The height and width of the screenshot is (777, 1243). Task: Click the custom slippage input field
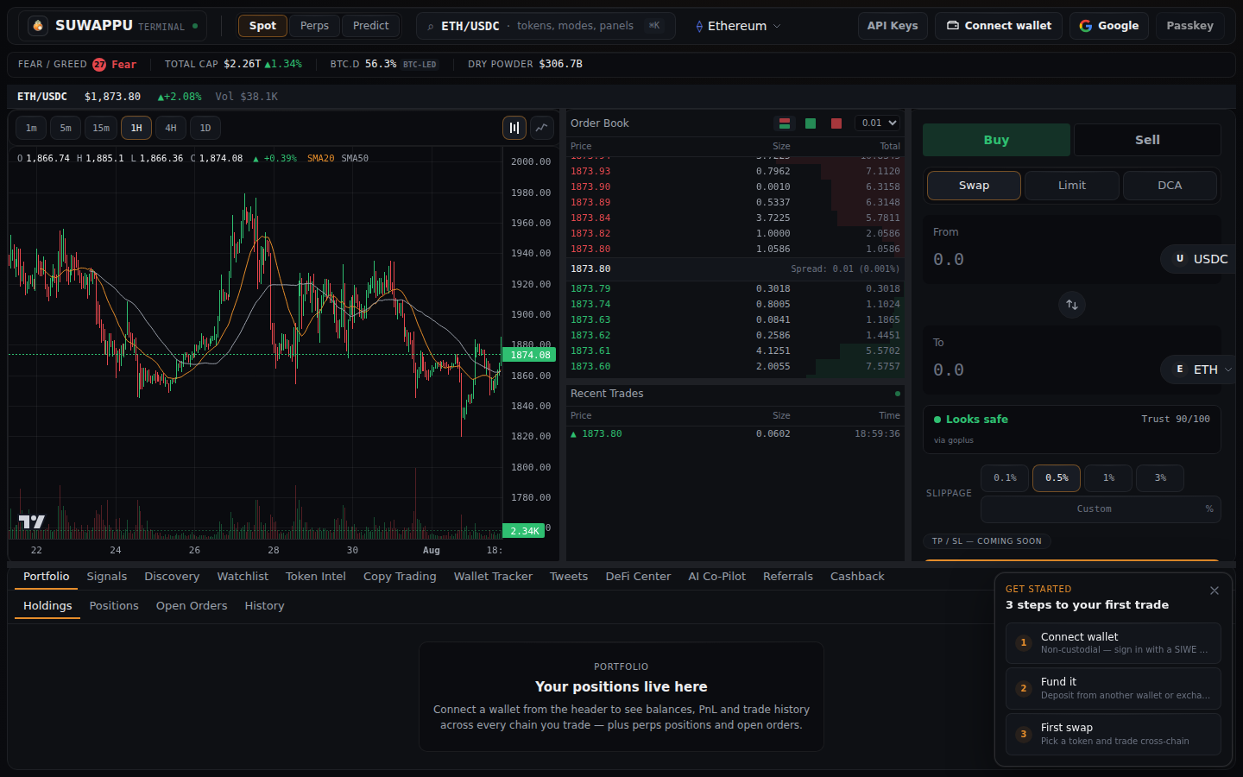pos(1101,509)
